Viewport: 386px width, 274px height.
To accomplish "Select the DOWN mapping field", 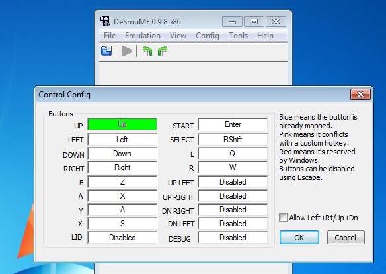I will pyautogui.click(x=122, y=154).
